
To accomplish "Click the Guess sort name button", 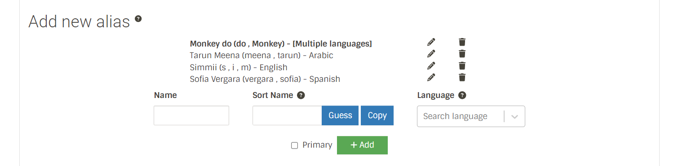I will (340, 115).
